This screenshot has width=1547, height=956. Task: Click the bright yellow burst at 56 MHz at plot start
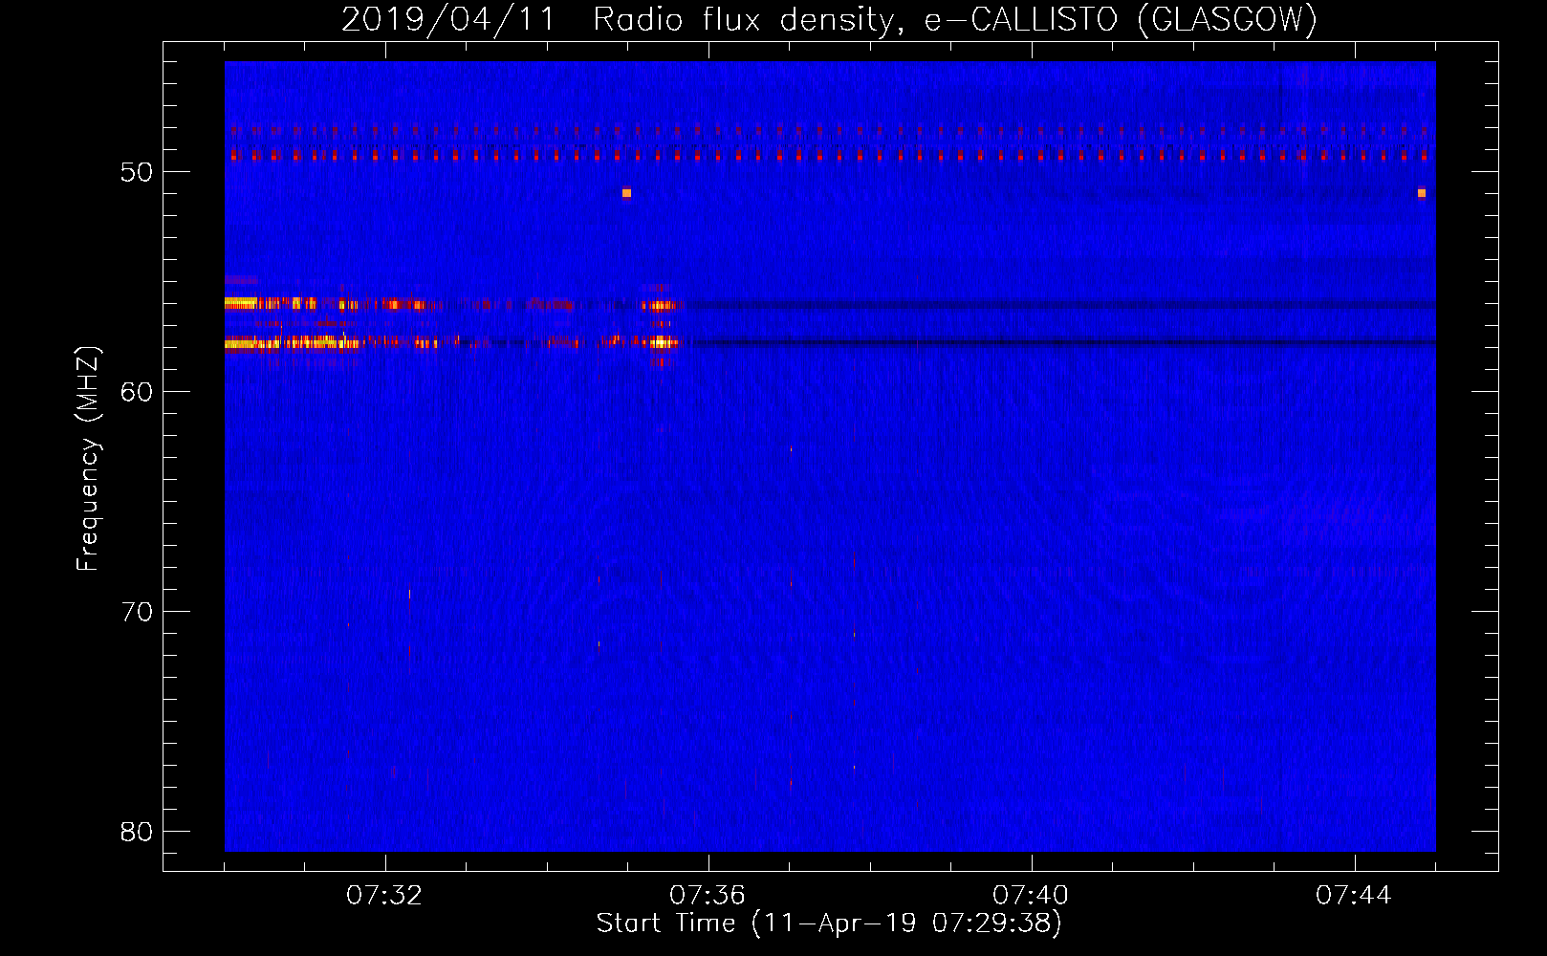pyautogui.click(x=242, y=304)
